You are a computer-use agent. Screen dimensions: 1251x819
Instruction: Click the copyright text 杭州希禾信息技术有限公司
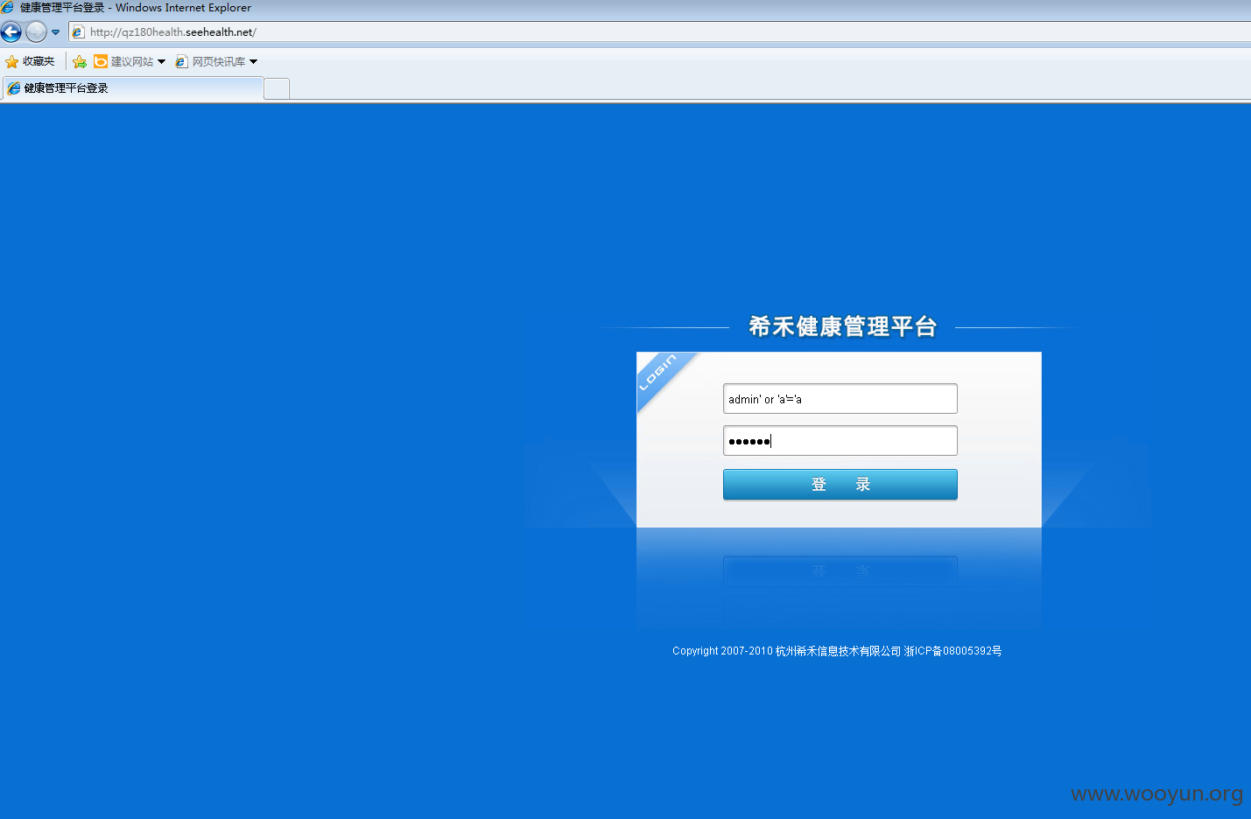(x=838, y=651)
